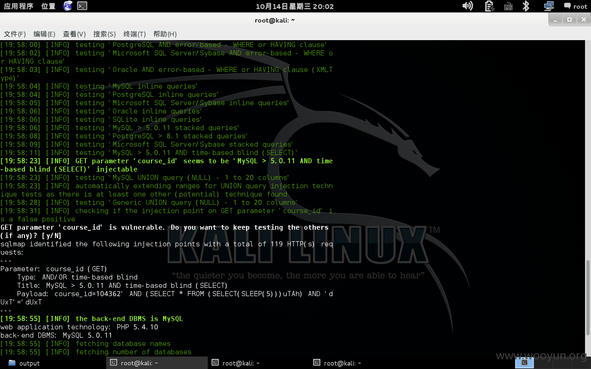The image size is (591, 369).
Task: Open a new terminal via the top panel launcher
Action: click(82, 6)
